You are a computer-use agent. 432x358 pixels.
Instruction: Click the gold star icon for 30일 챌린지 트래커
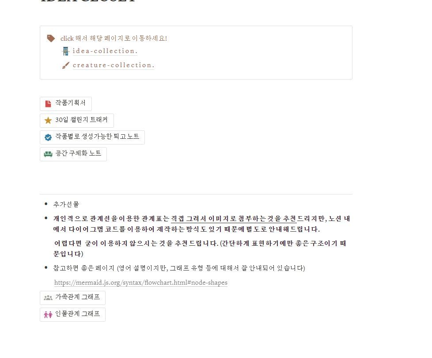(x=48, y=120)
